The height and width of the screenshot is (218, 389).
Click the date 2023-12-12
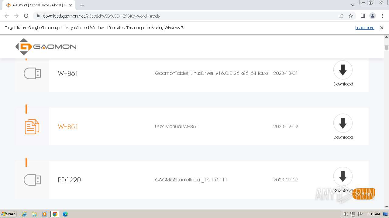pos(286,127)
